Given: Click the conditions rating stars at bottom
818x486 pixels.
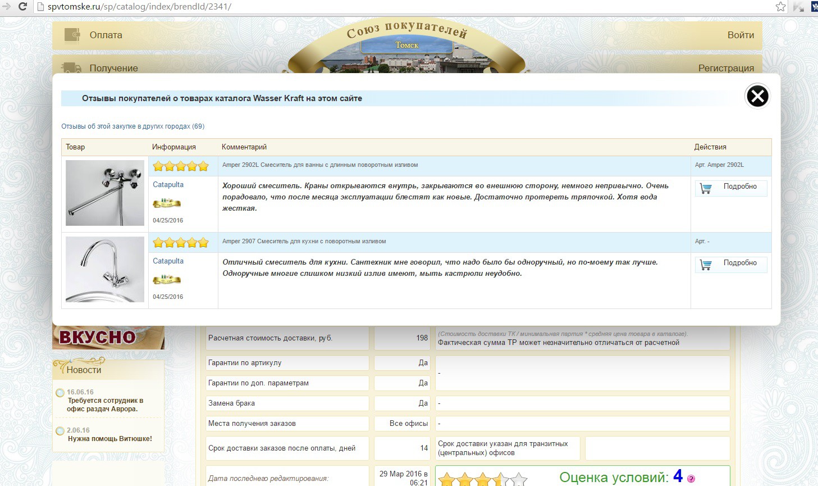Looking at the screenshot, I should [x=483, y=479].
